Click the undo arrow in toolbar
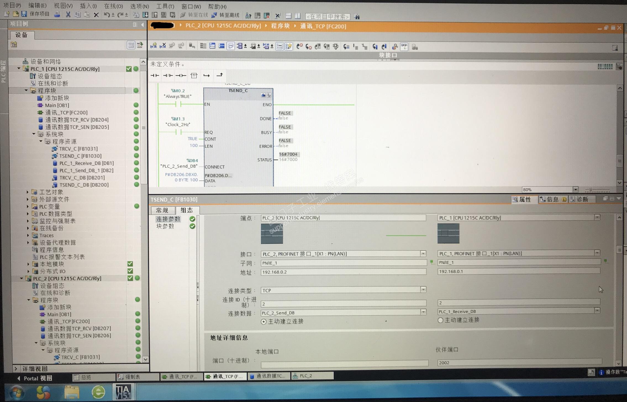The height and width of the screenshot is (402, 627). click(106, 15)
